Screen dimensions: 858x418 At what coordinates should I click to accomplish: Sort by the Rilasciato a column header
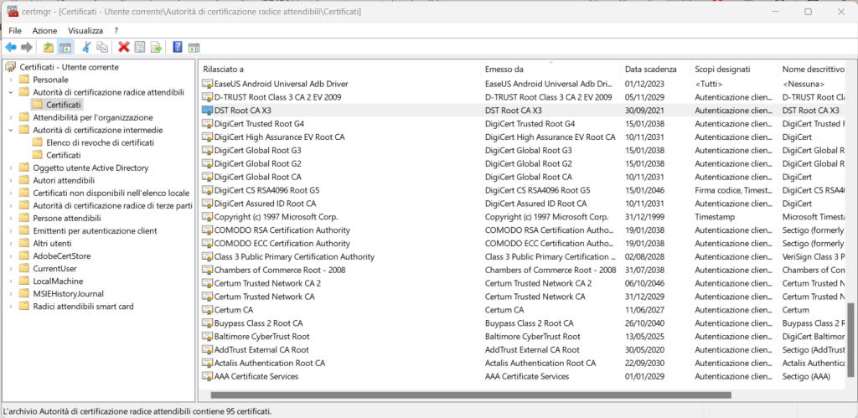(x=339, y=70)
